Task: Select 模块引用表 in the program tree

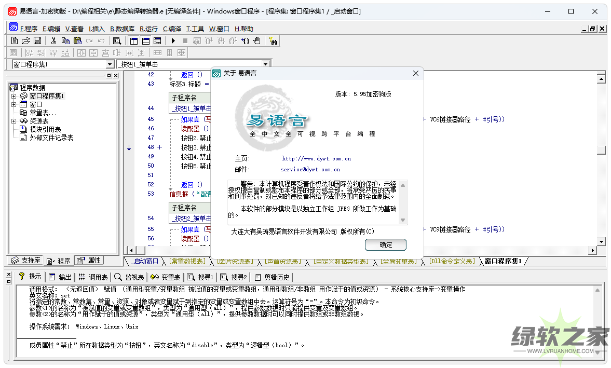Action: pos(45,129)
